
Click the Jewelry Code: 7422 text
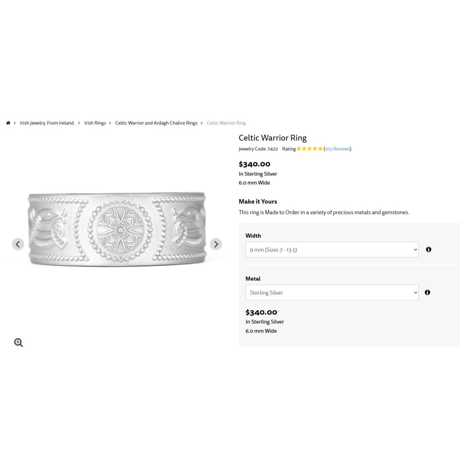click(258, 149)
